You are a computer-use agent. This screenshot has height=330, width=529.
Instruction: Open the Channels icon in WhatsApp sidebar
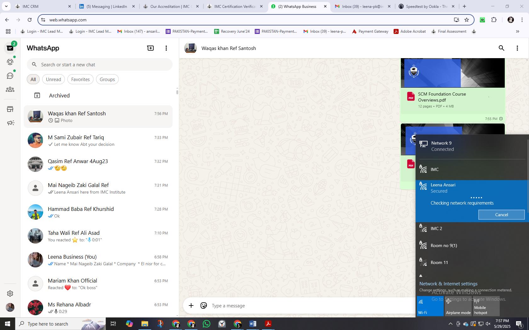click(10, 76)
